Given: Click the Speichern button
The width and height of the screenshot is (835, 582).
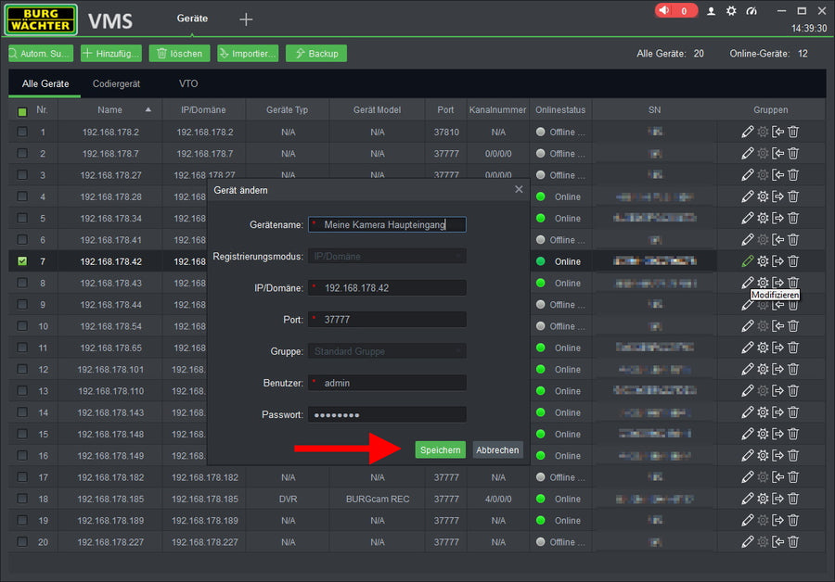Looking at the screenshot, I should coord(440,449).
